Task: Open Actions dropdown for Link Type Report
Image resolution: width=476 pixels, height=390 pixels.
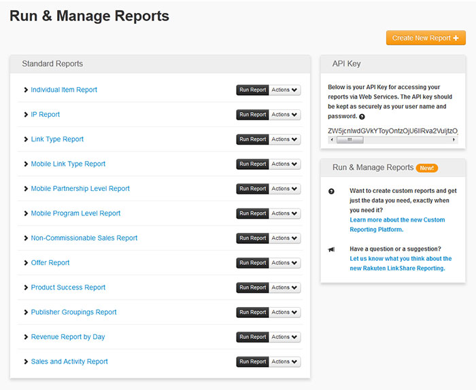Action: pyautogui.click(x=284, y=139)
